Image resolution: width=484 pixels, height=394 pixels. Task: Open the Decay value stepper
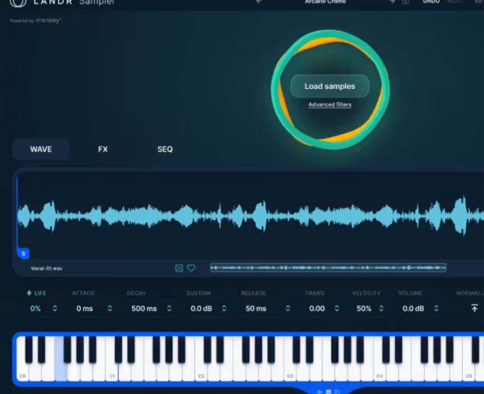pyautogui.click(x=169, y=308)
